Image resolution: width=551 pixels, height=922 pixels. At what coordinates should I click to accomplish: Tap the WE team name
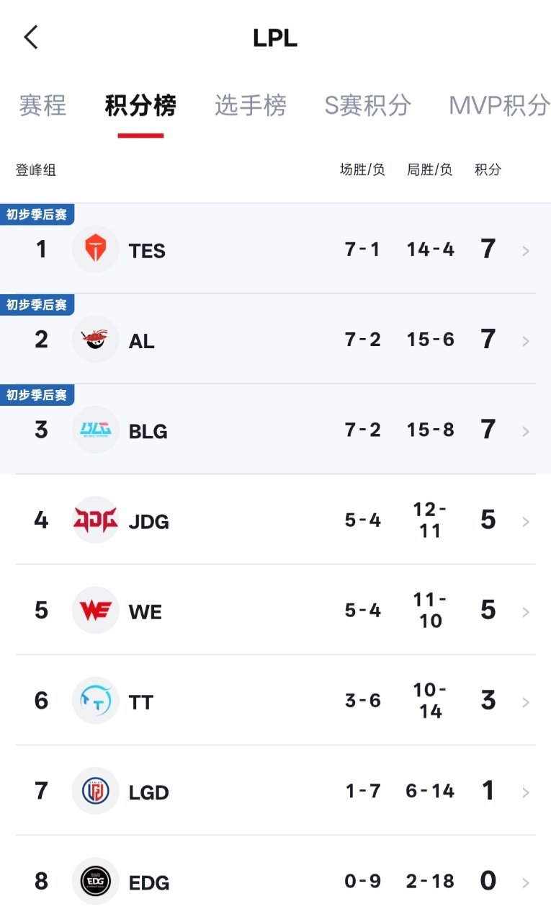145,612
